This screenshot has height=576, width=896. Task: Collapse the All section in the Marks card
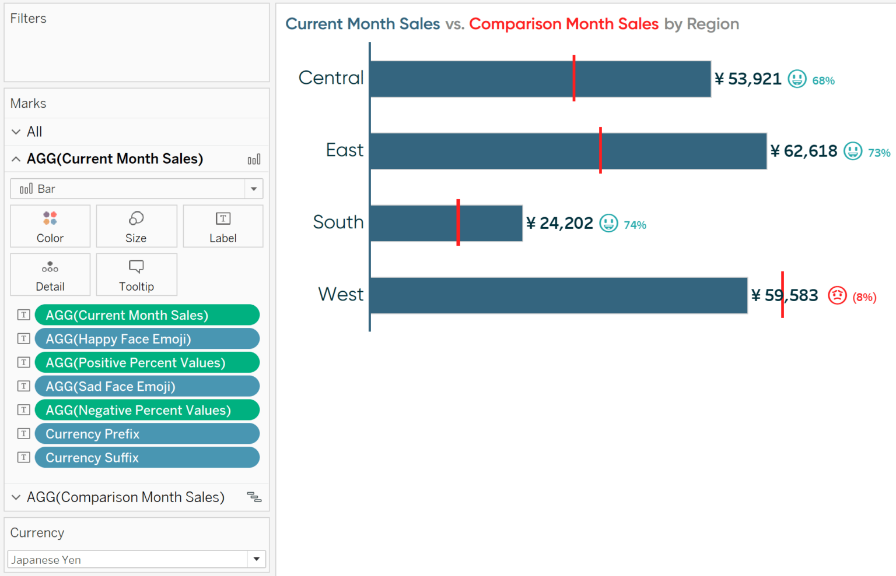pos(16,131)
